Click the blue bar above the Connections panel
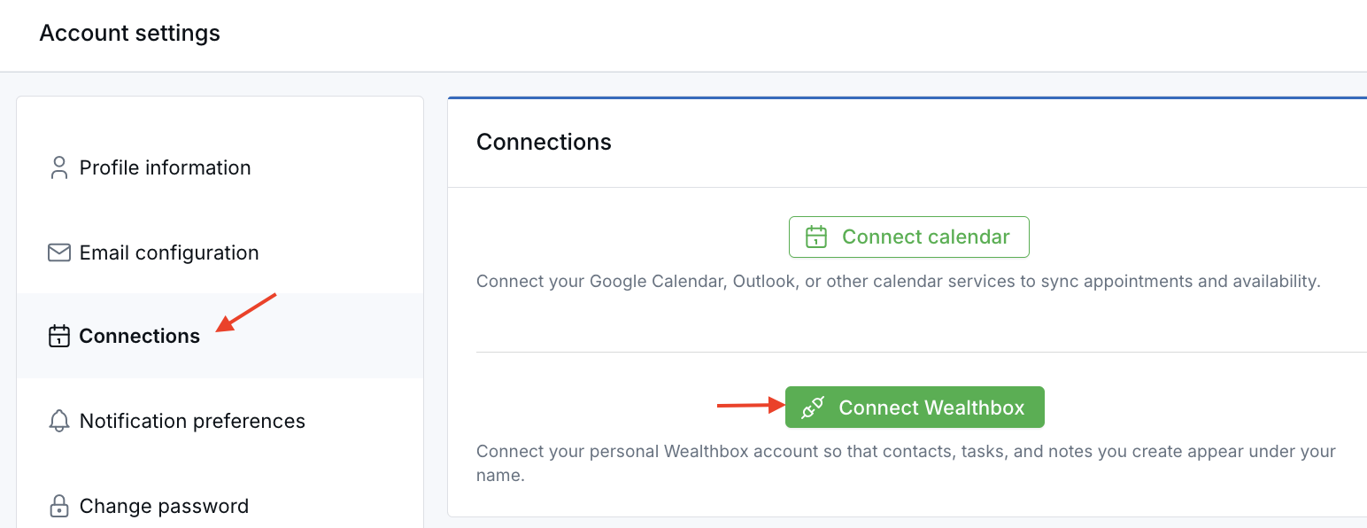1367x528 pixels. tap(907, 93)
